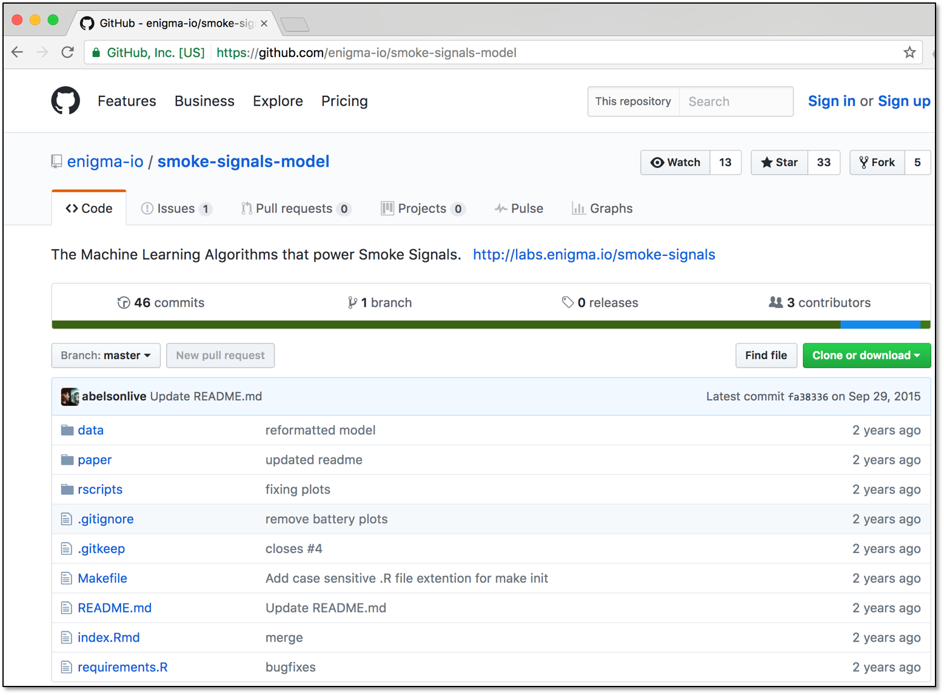This screenshot has width=944, height=695.
Task: Click the This repository search scope
Action: [633, 102]
